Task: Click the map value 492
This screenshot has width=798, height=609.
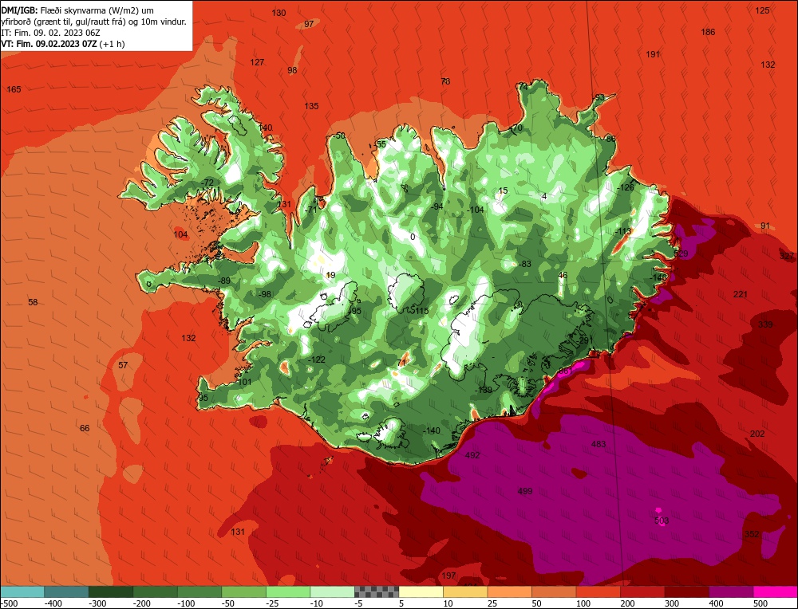Action: point(472,455)
